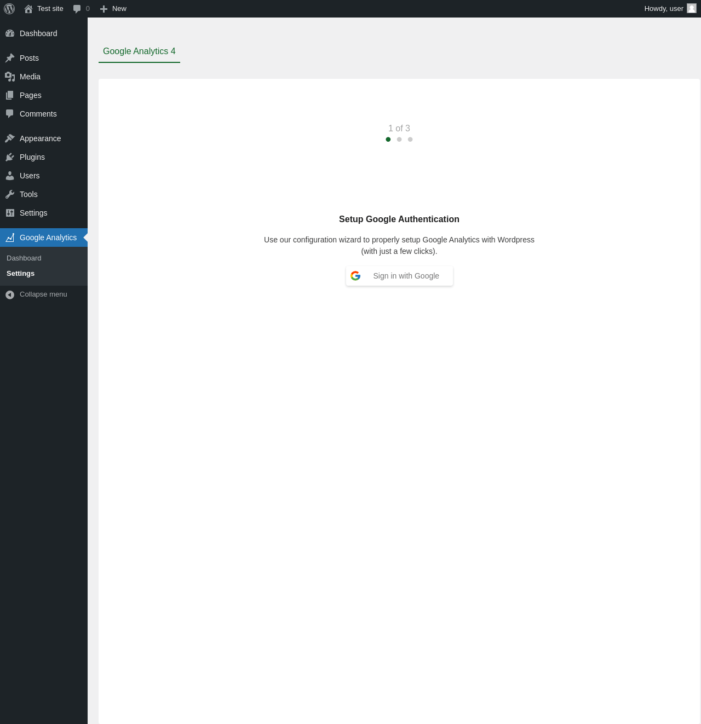Click the Tools wrench icon
701x724 pixels.
(x=10, y=194)
